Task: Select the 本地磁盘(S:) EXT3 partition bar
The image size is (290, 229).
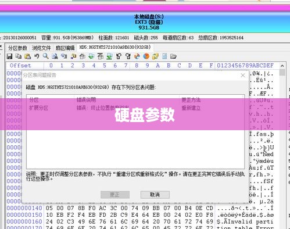Action: [145, 22]
